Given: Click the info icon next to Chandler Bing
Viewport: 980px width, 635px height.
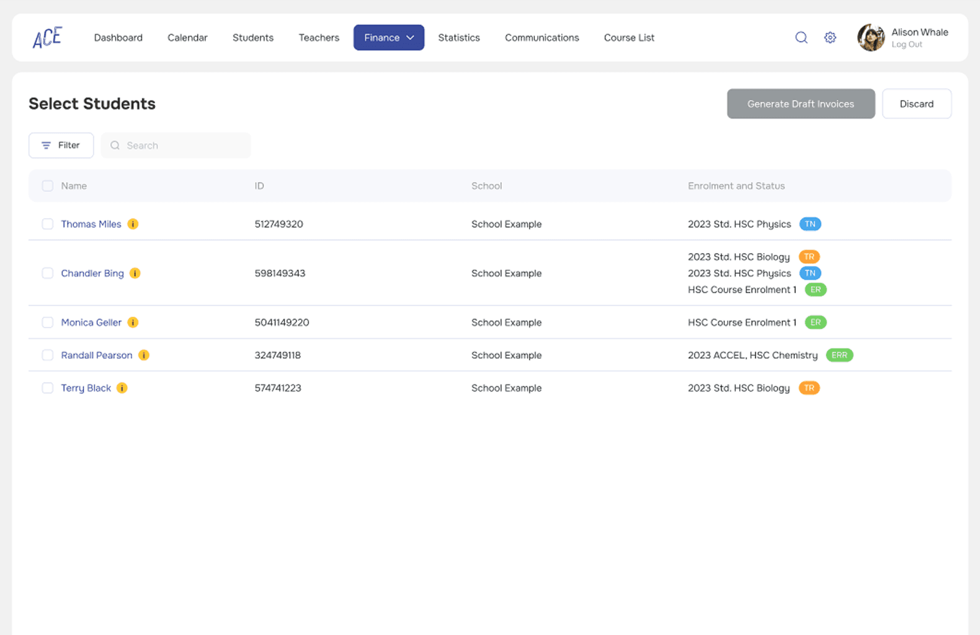Looking at the screenshot, I should coord(135,273).
